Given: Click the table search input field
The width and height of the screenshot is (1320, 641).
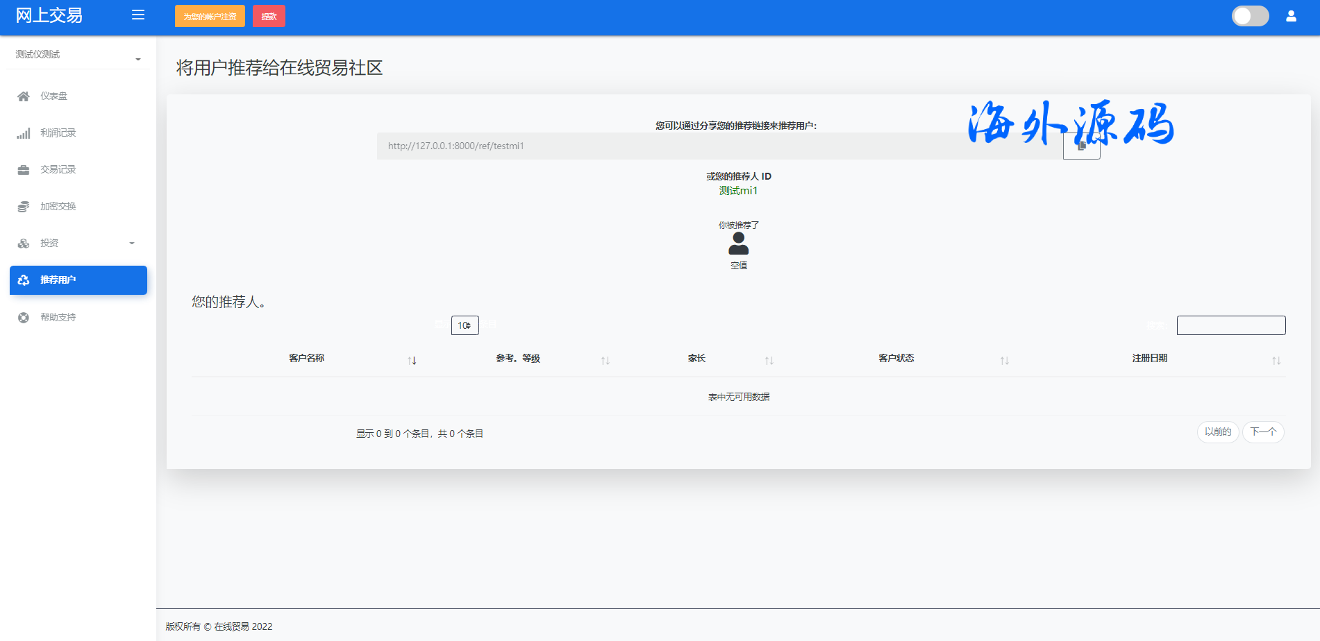Looking at the screenshot, I should coord(1230,325).
